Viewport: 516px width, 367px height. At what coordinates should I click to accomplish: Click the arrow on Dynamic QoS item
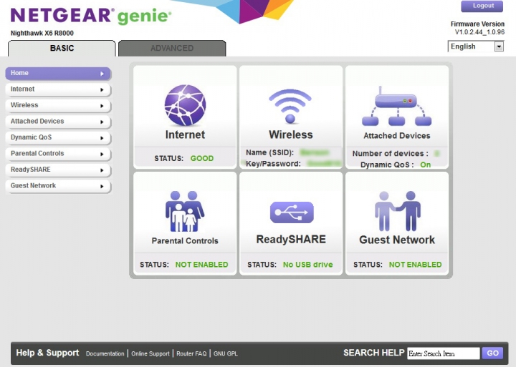[102, 138]
